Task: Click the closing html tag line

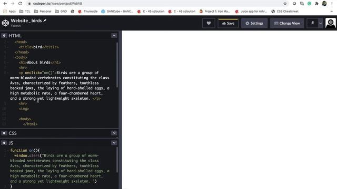Action: click(31, 124)
